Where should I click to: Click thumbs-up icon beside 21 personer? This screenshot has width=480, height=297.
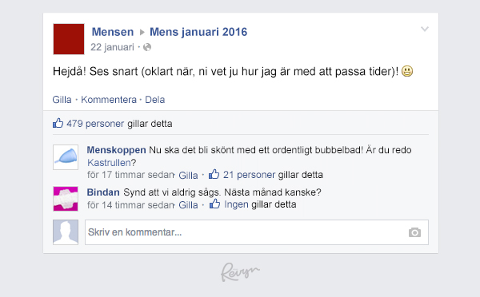(x=214, y=174)
